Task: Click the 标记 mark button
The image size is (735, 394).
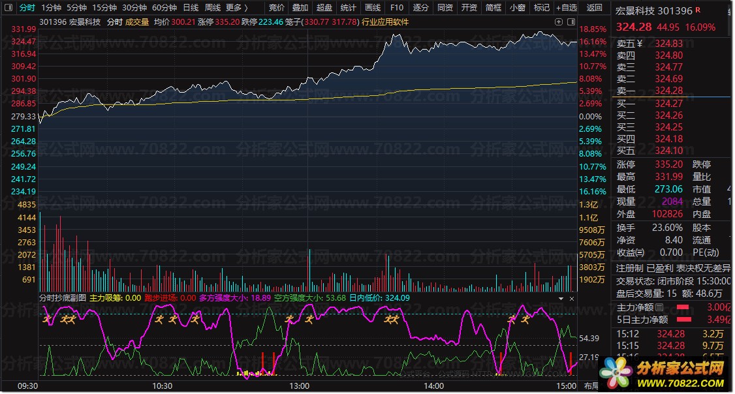Action: tap(541, 7)
